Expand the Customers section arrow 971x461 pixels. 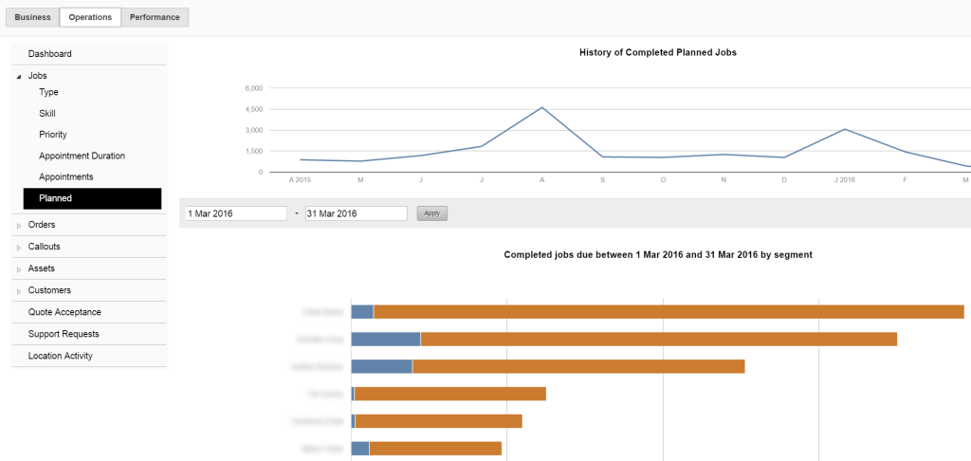[x=19, y=291]
